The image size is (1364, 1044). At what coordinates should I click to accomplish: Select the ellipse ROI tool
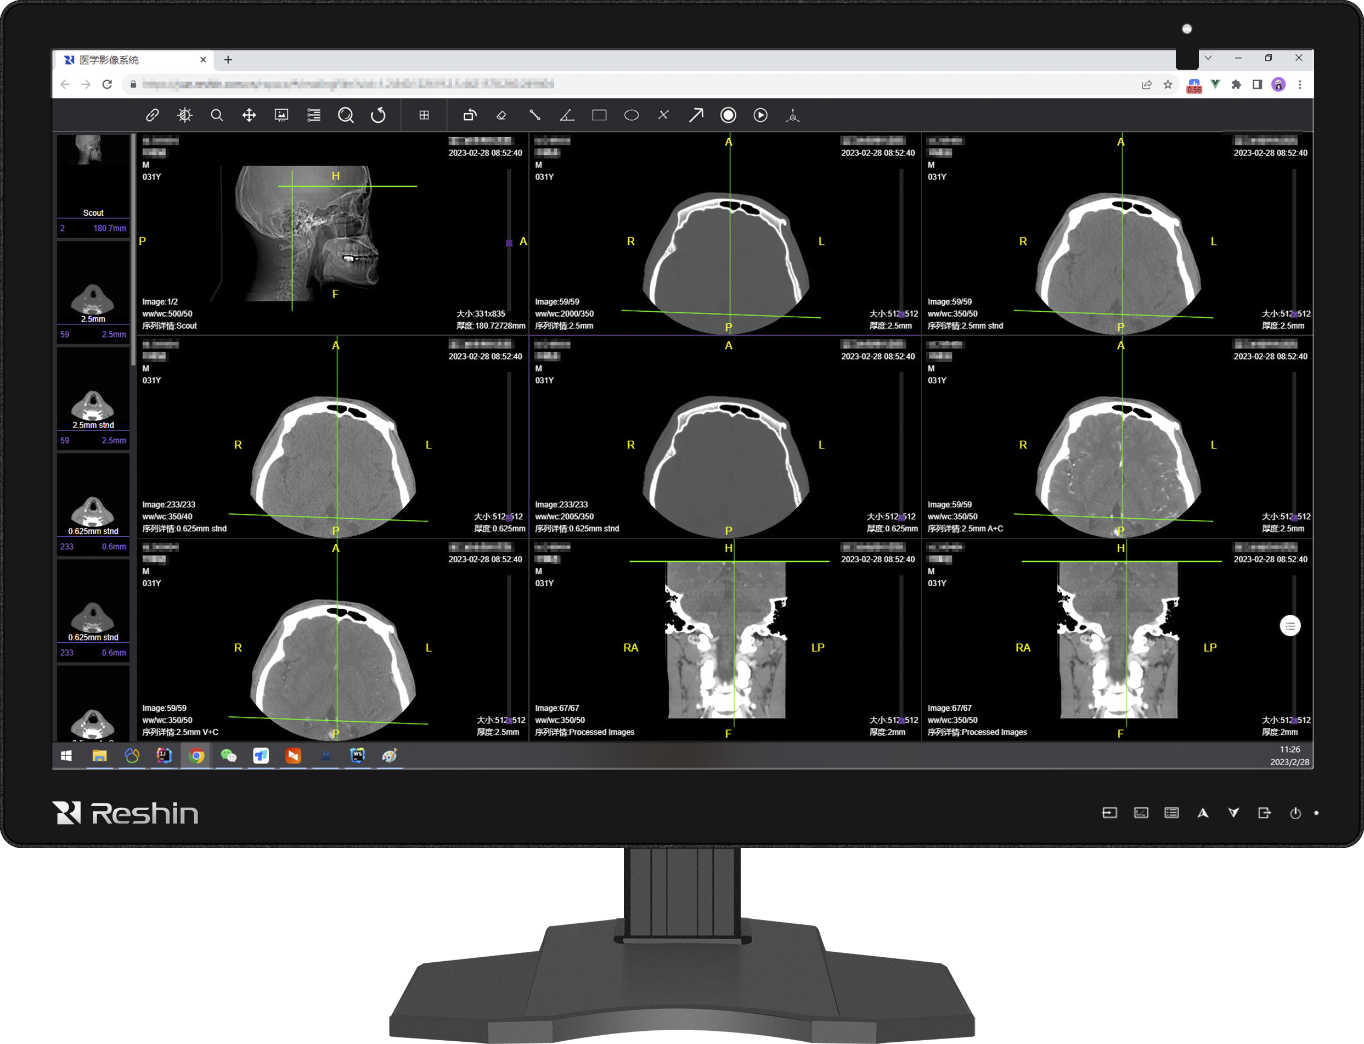[631, 115]
